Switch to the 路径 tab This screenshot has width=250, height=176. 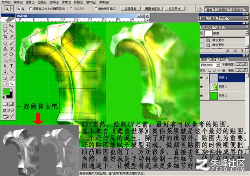click(x=223, y=59)
